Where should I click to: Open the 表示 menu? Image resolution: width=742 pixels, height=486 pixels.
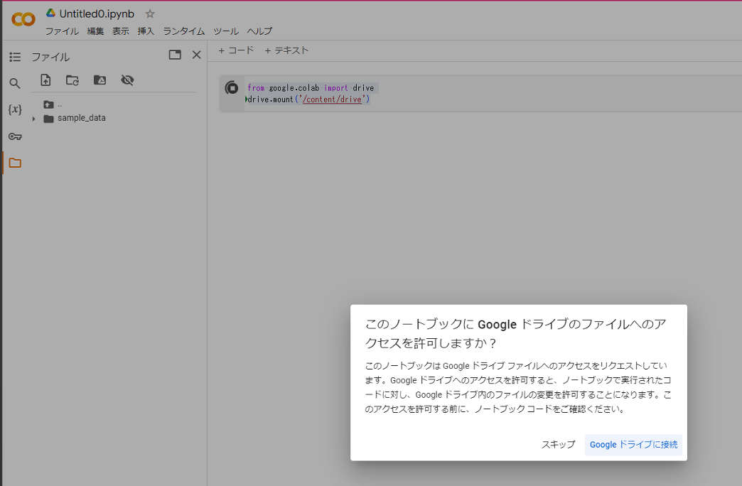121,31
